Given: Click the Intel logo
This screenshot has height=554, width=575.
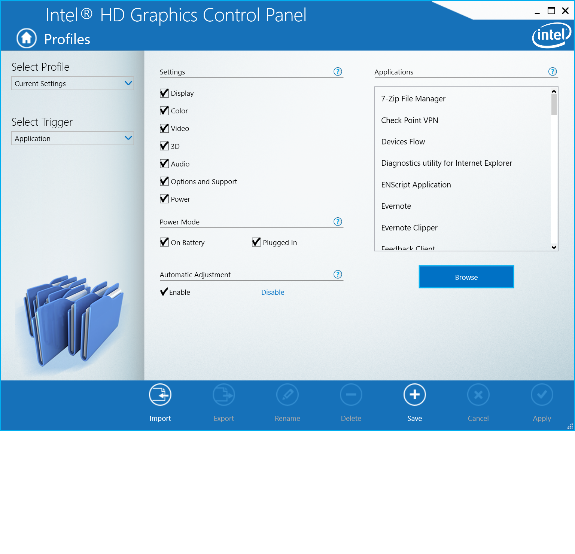Looking at the screenshot, I should 551,35.
